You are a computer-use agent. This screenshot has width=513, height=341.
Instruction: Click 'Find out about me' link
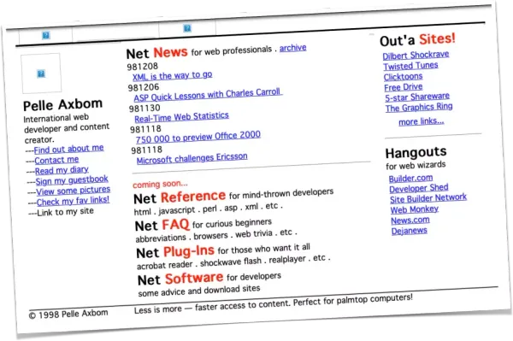(68, 149)
